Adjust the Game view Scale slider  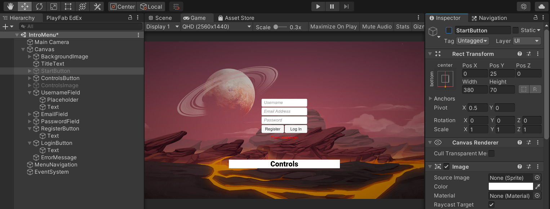click(x=280, y=27)
